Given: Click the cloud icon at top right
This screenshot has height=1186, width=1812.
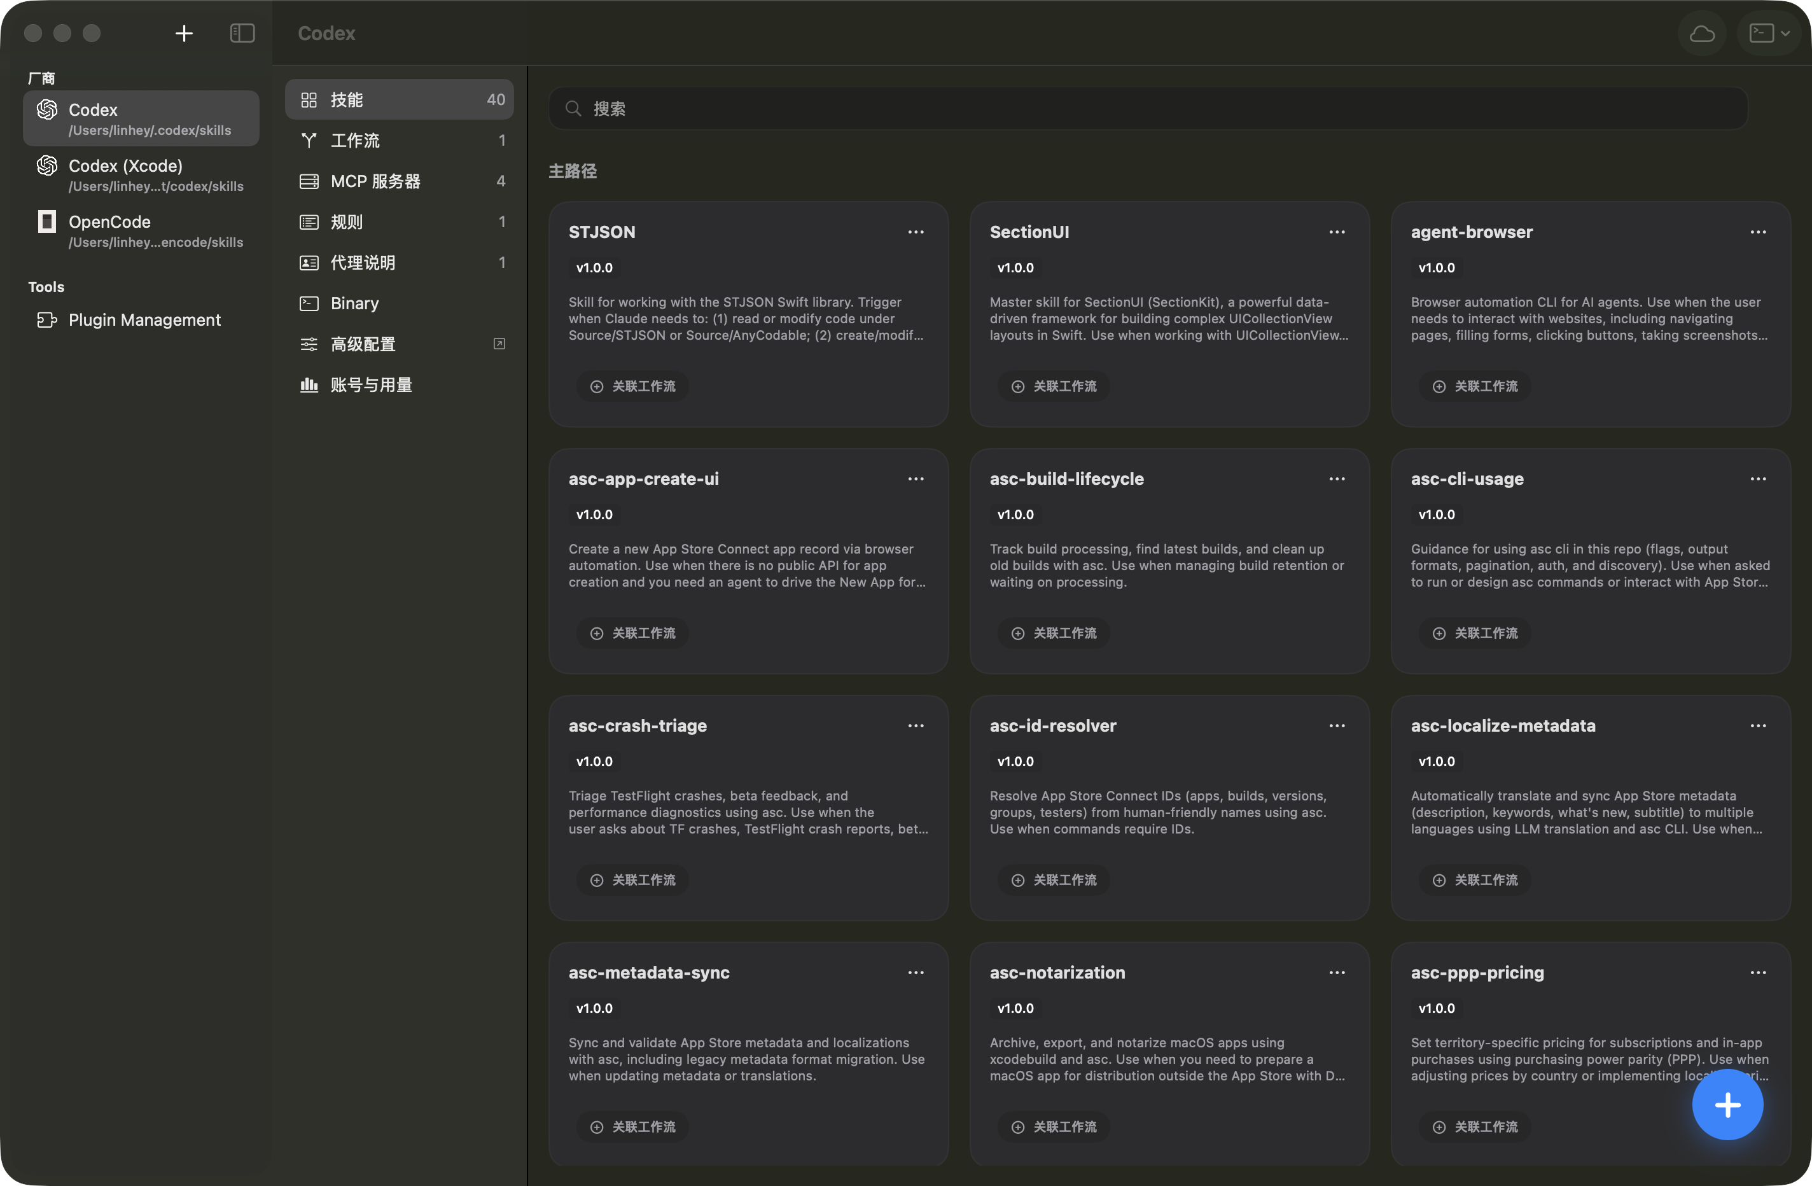Looking at the screenshot, I should 1701,32.
